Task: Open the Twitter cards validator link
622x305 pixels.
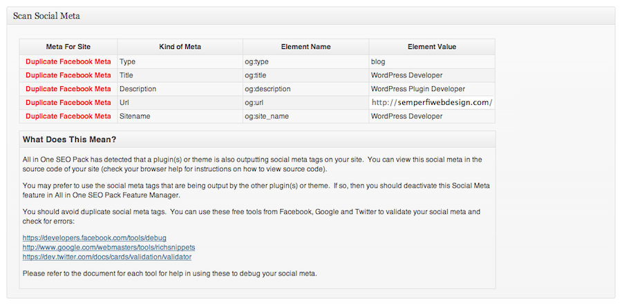Action: (x=106, y=257)
